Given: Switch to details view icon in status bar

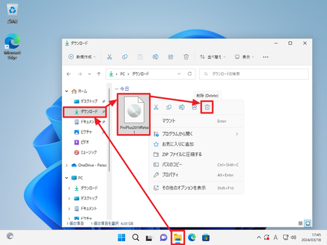Looking at the screenshot, I should pyautogui.click(x=300, y=223).
